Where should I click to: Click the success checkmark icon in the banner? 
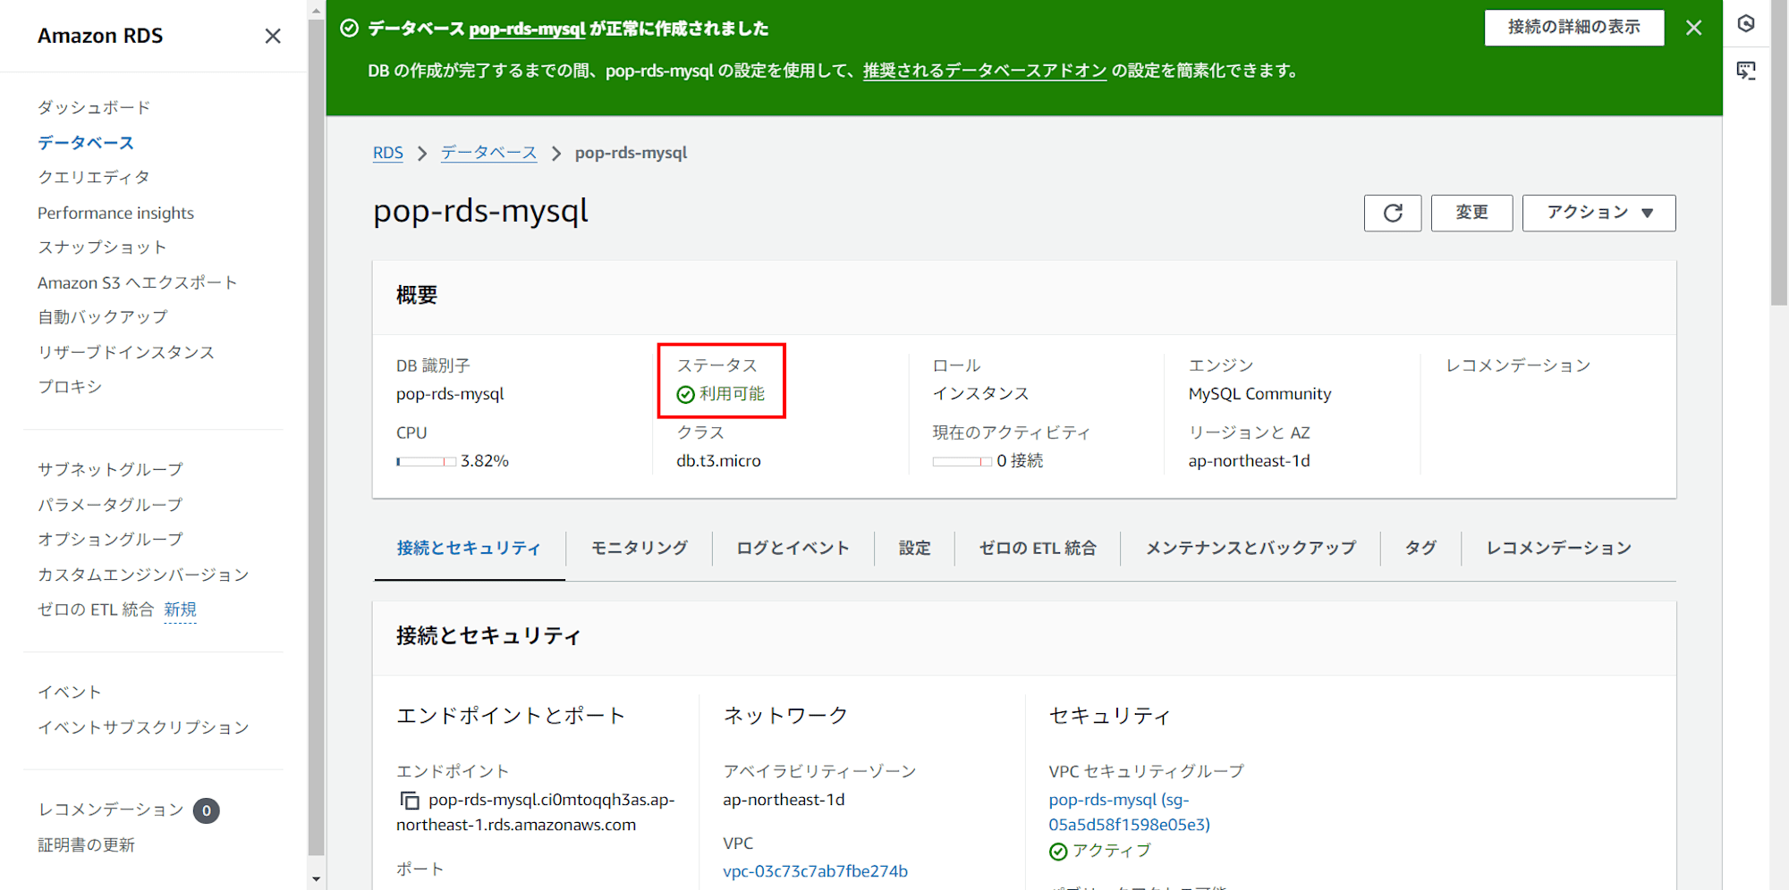tap(350, 29)
